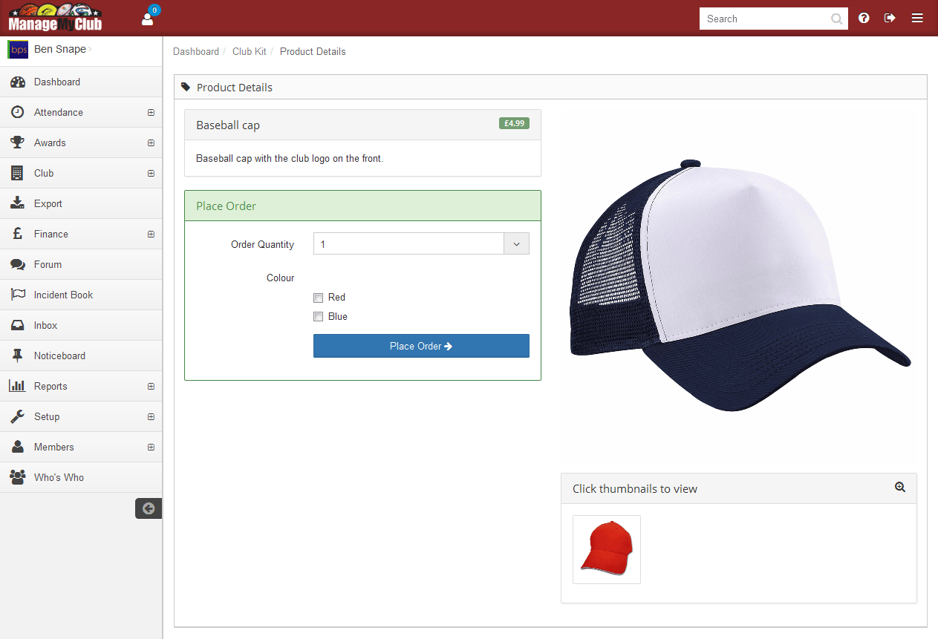The width and height of the screenshot is (938, 639).
Task: Click the Product Details tag icon
Action: pos(186,87)
